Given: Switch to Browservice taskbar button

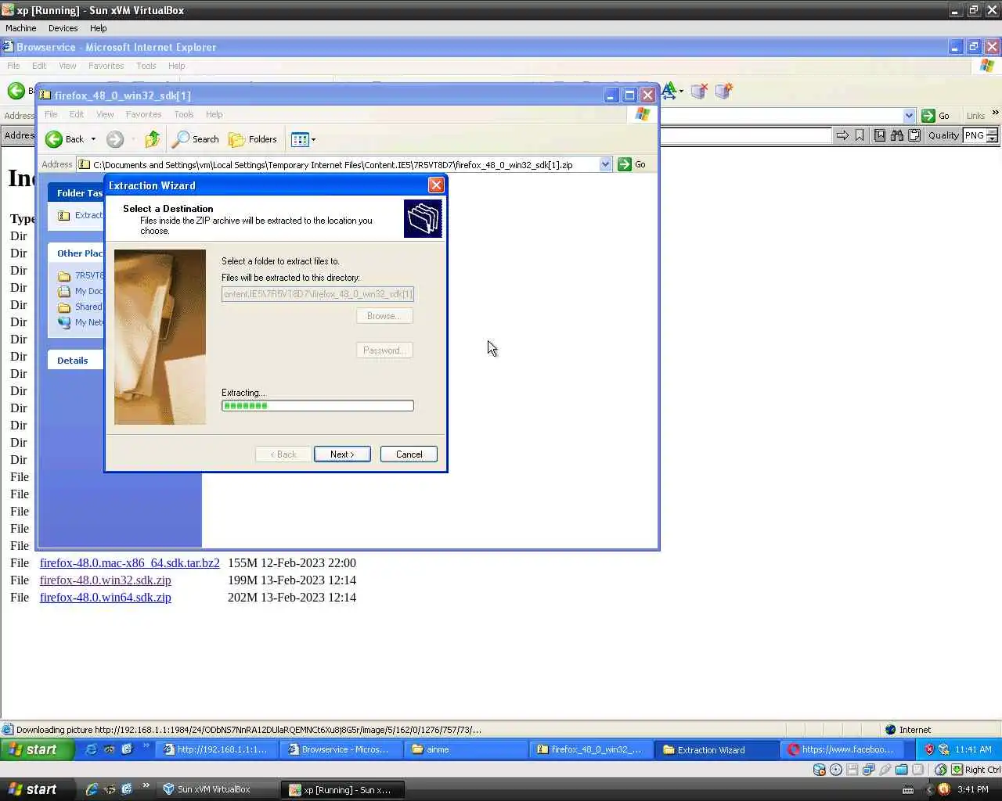Looking at the screenshot, I should 342,749.
